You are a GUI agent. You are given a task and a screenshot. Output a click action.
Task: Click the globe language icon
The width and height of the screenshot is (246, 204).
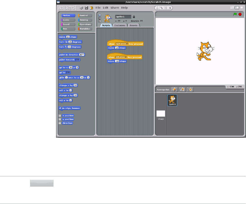pyautogui.click(x=81, y=8)
